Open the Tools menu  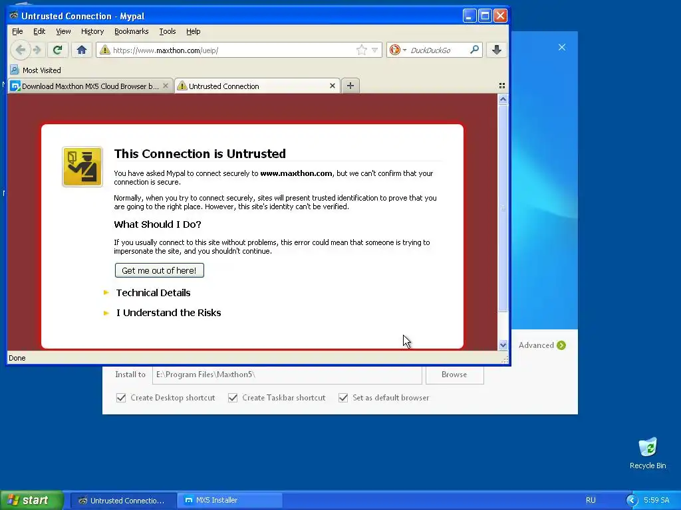click(167, 31)
